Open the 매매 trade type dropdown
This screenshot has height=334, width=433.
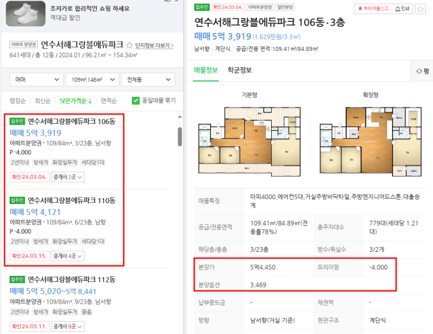tap(36, 79)
